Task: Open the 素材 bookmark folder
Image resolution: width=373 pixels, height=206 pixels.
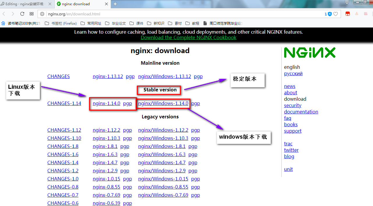Action: click(175, 23)
